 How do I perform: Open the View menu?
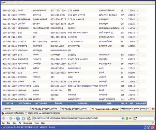coord(14,123)
